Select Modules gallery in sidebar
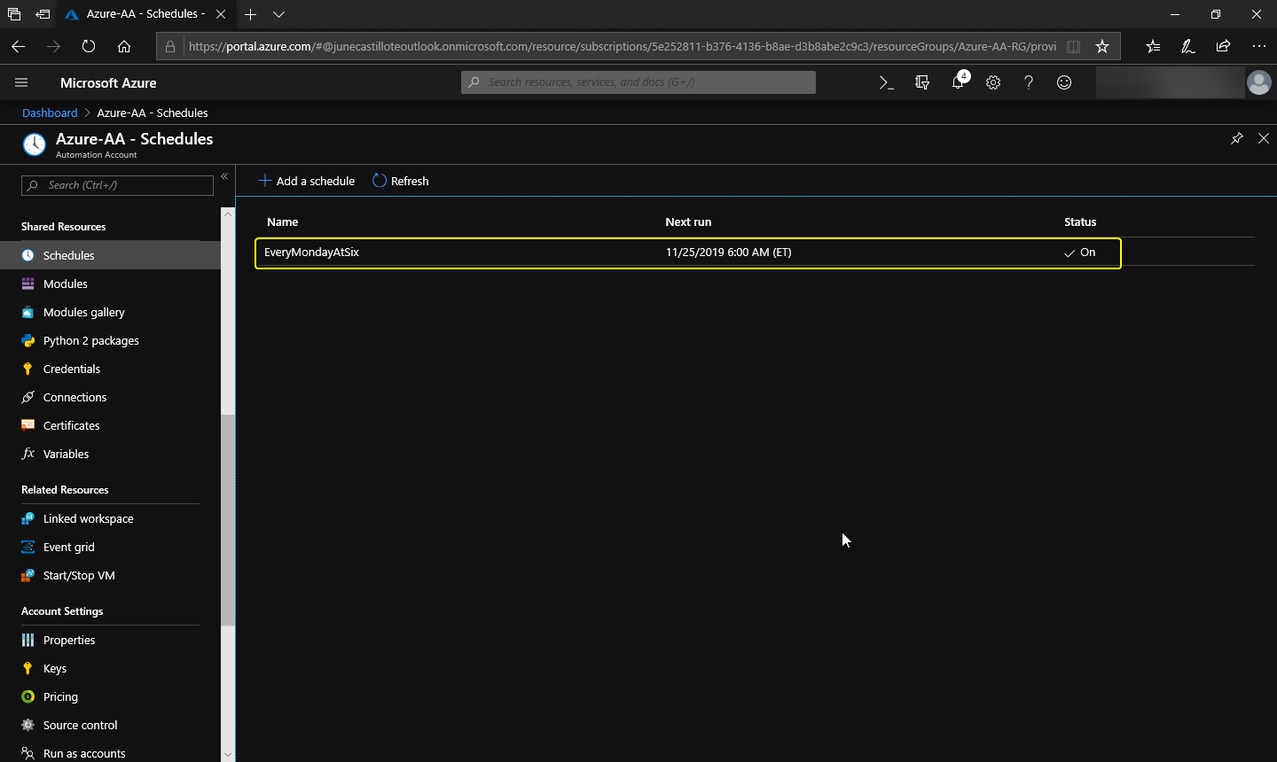Viewport: 1277px width, 762px height. pyautogui.click(x=83, y=312)
